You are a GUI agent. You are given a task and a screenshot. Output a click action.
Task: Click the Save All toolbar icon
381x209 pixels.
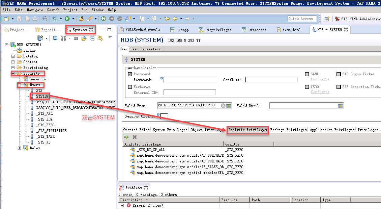point(27,19)
